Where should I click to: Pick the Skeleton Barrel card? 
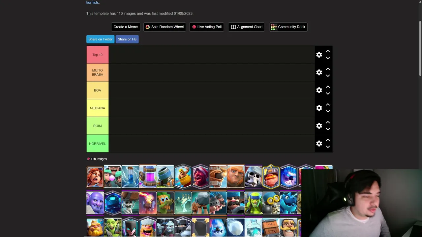(x=130, y=203)
